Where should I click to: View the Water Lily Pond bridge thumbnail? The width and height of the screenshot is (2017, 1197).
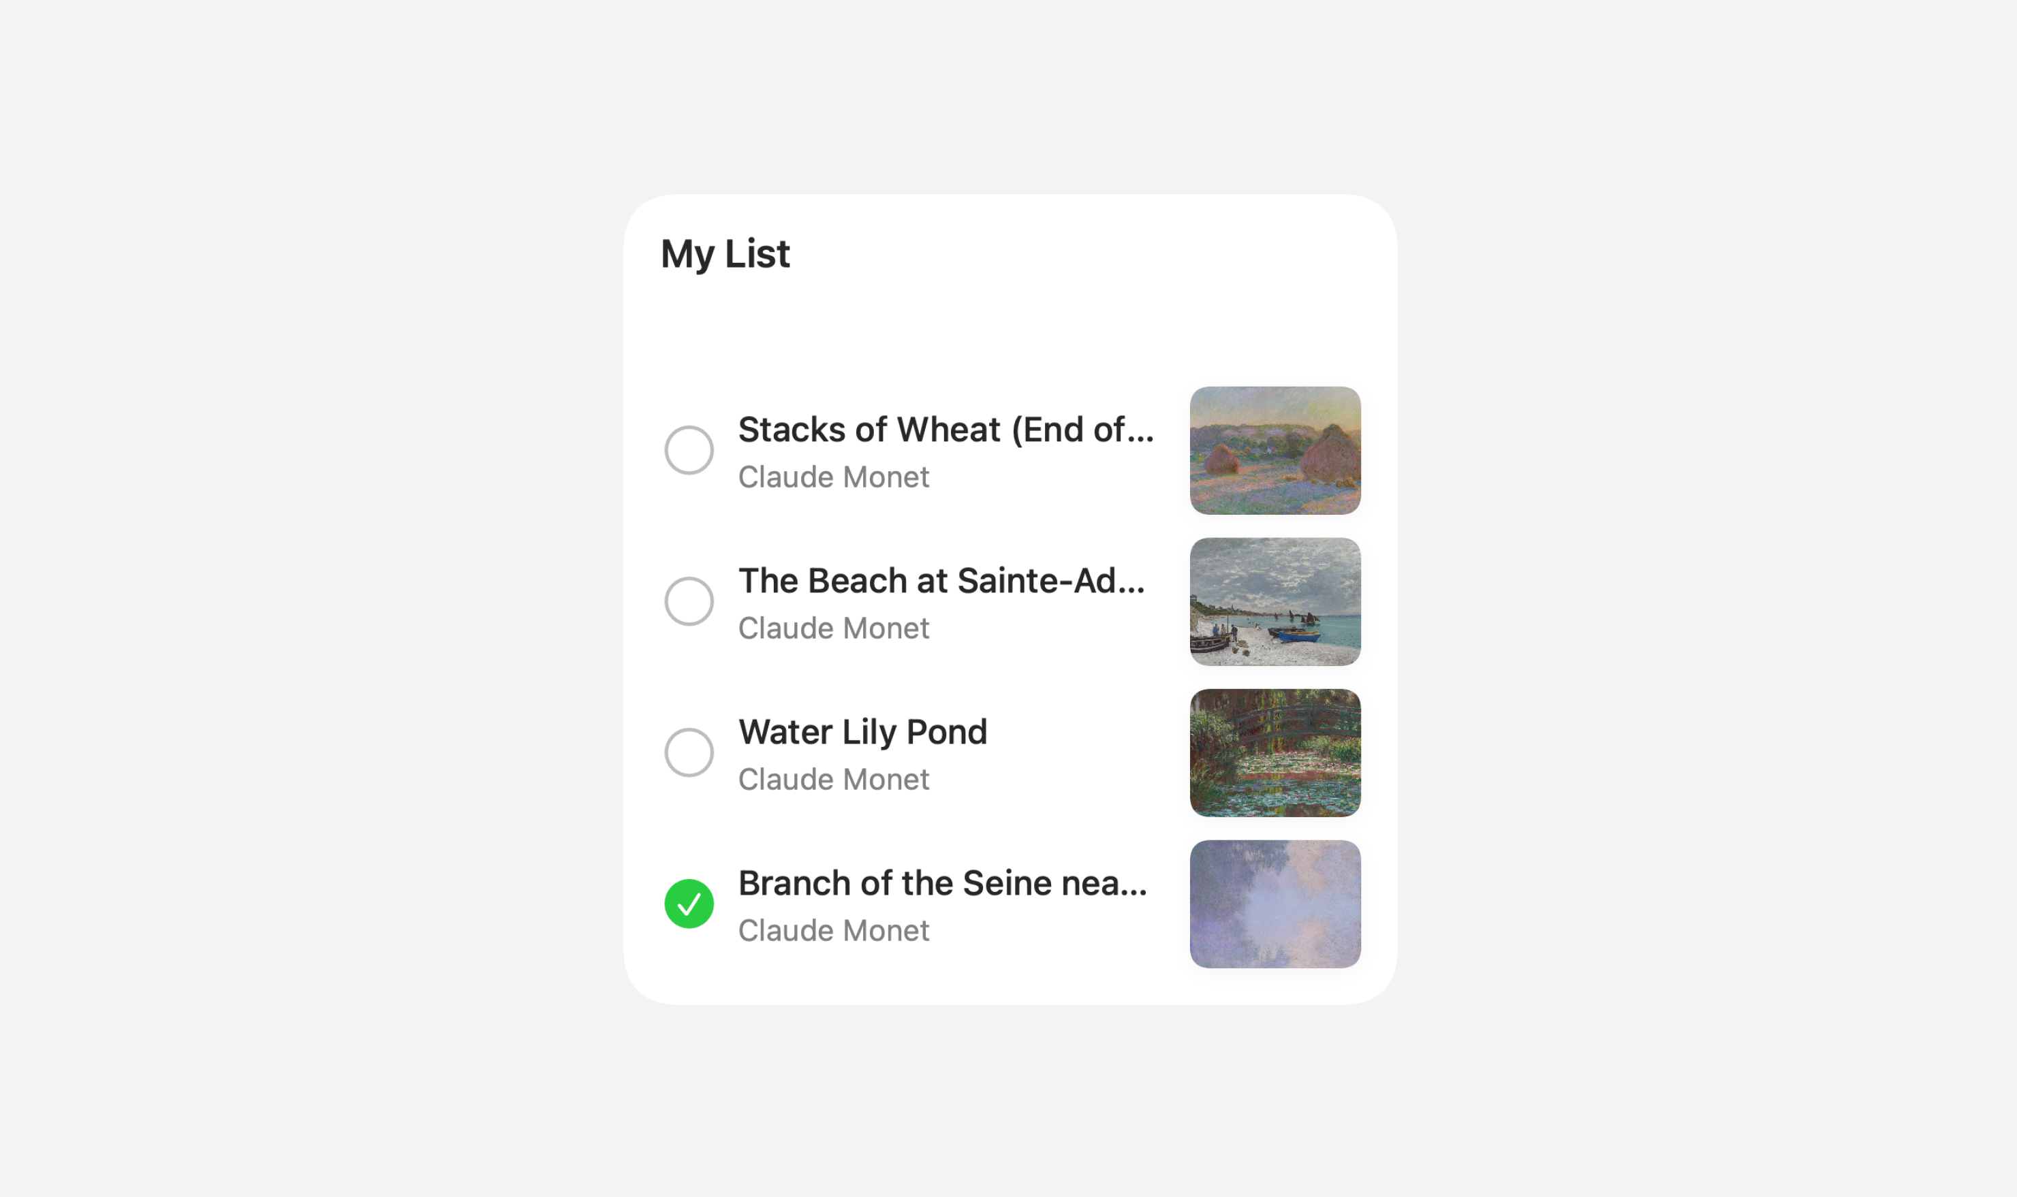pyautogui.click(x=1275, y=752)
